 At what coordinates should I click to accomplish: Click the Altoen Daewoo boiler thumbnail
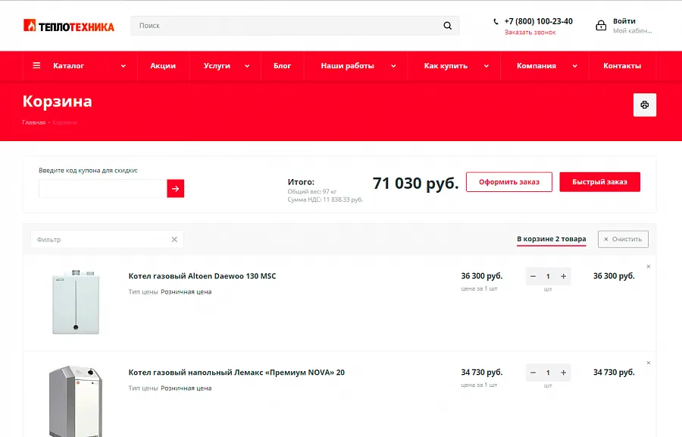pos(76,302)
